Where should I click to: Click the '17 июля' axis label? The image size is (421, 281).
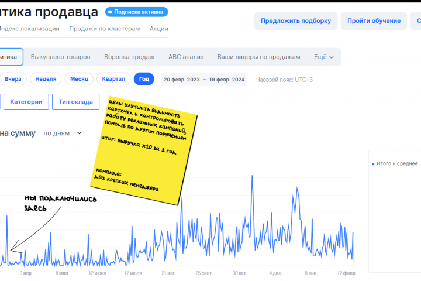click(x=133, y=273)
